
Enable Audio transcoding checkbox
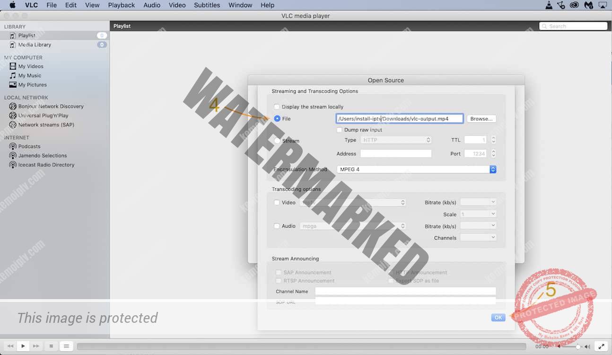pos(277,226)
